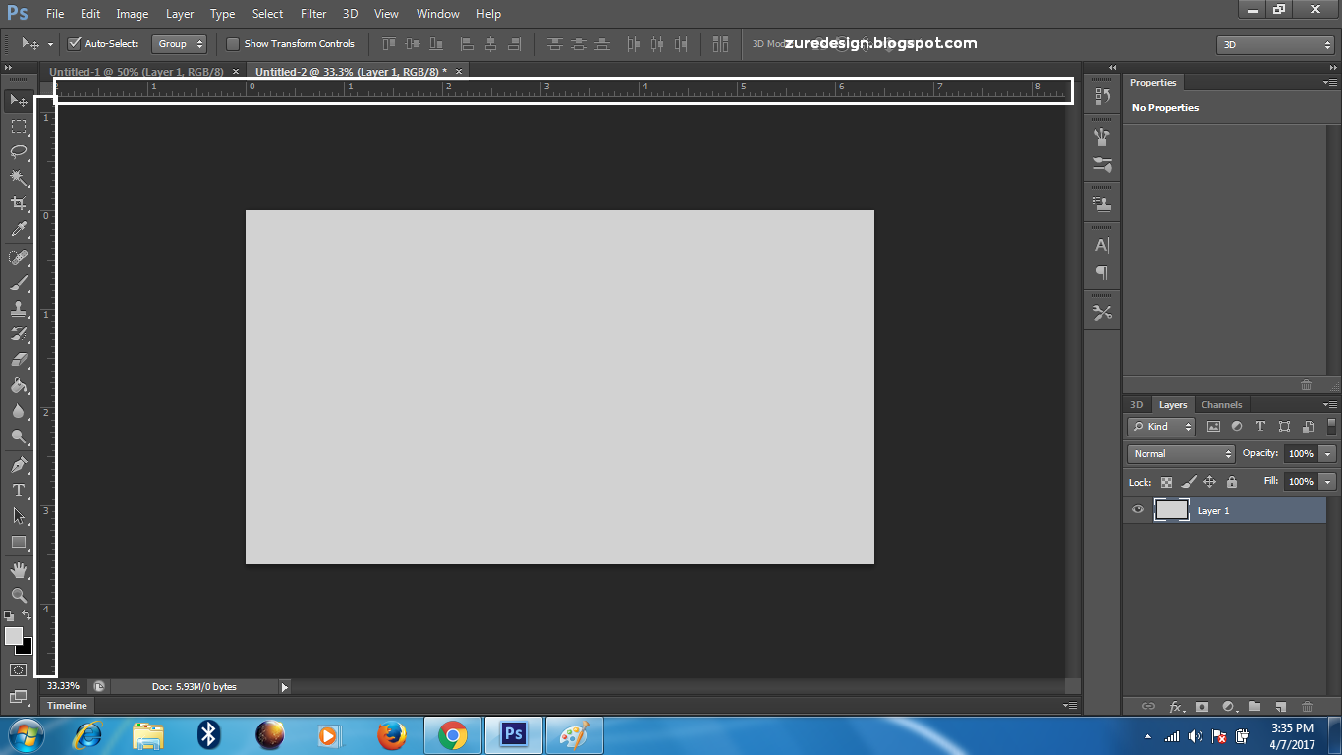Open the Auto-Select Group dropdown

coord(180,44)
